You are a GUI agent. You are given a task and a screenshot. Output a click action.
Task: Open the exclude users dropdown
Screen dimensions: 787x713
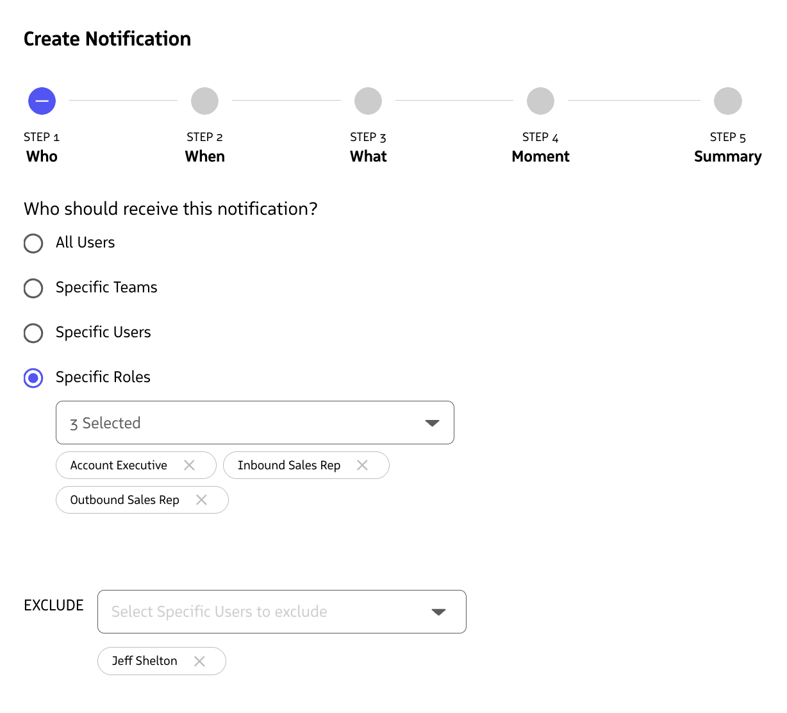coord(281,612)
